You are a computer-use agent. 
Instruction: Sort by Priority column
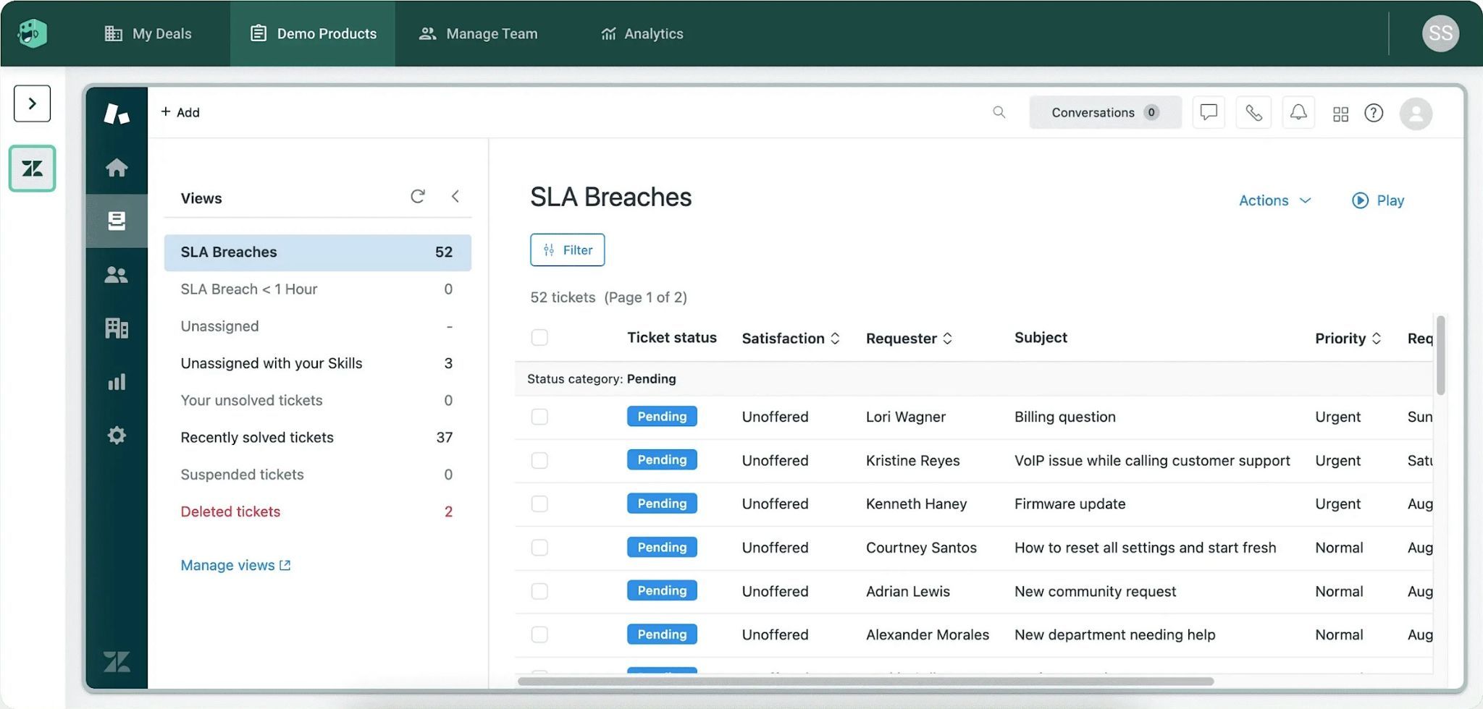click(x=1348, y=338)
